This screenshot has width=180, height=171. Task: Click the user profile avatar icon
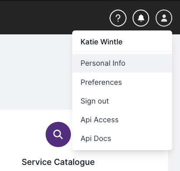(x=164, y=18)
